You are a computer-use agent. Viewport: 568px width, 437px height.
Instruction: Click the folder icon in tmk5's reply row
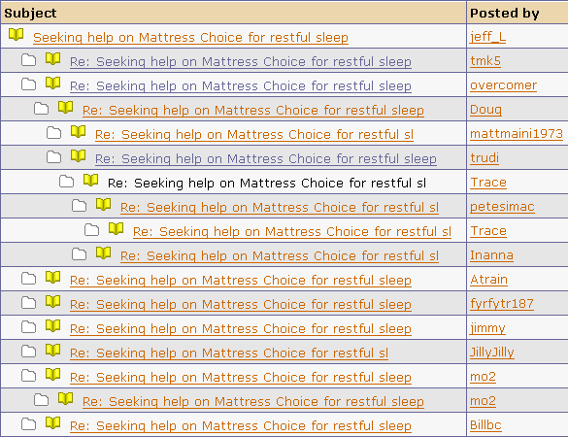[x=28, y=60]
